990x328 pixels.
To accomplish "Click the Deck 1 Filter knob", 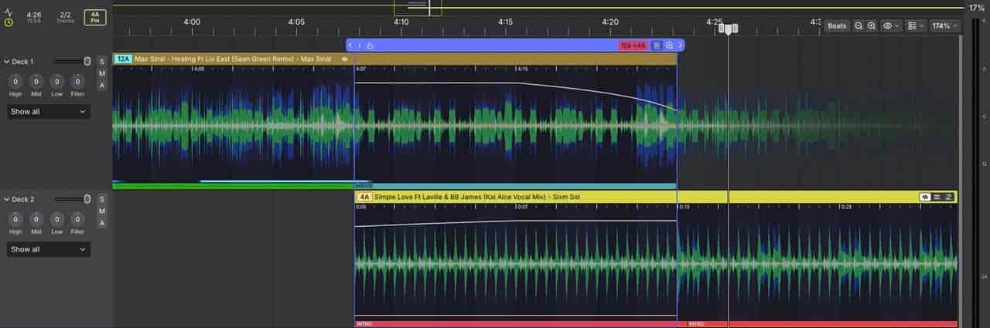I will (x=77, y=81).
